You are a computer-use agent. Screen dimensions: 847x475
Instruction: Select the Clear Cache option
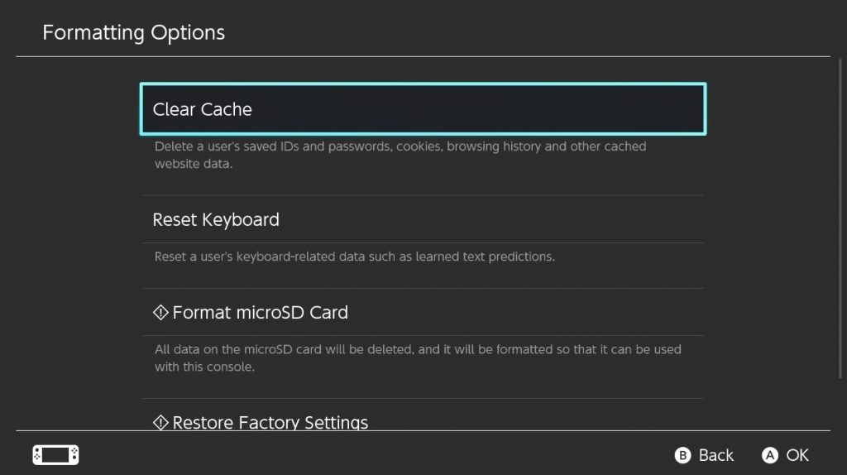click(x=423, y=108)
